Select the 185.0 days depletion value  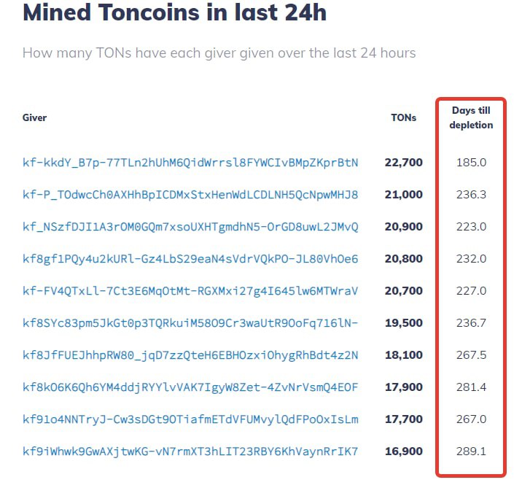coord(471,163)
